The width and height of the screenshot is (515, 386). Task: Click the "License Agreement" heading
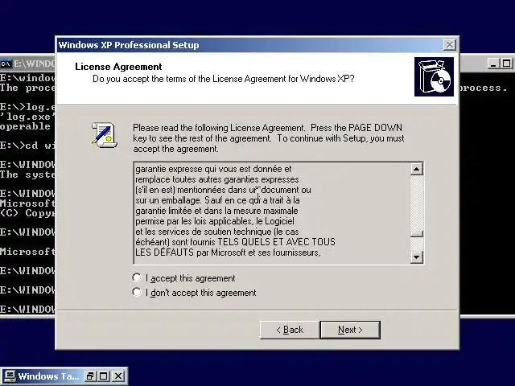[x=118, y=67]
